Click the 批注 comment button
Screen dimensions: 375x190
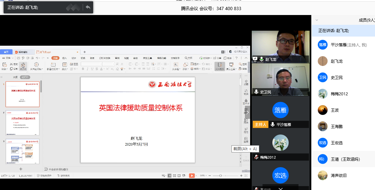coord(228,58)
